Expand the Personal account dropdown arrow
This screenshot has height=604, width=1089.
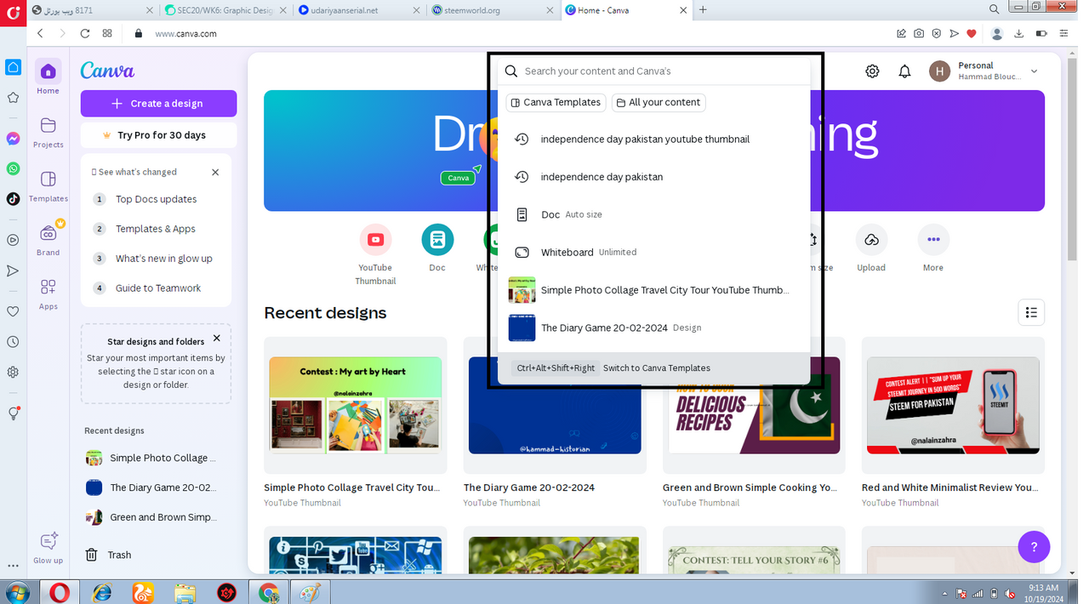(1035, 71)
